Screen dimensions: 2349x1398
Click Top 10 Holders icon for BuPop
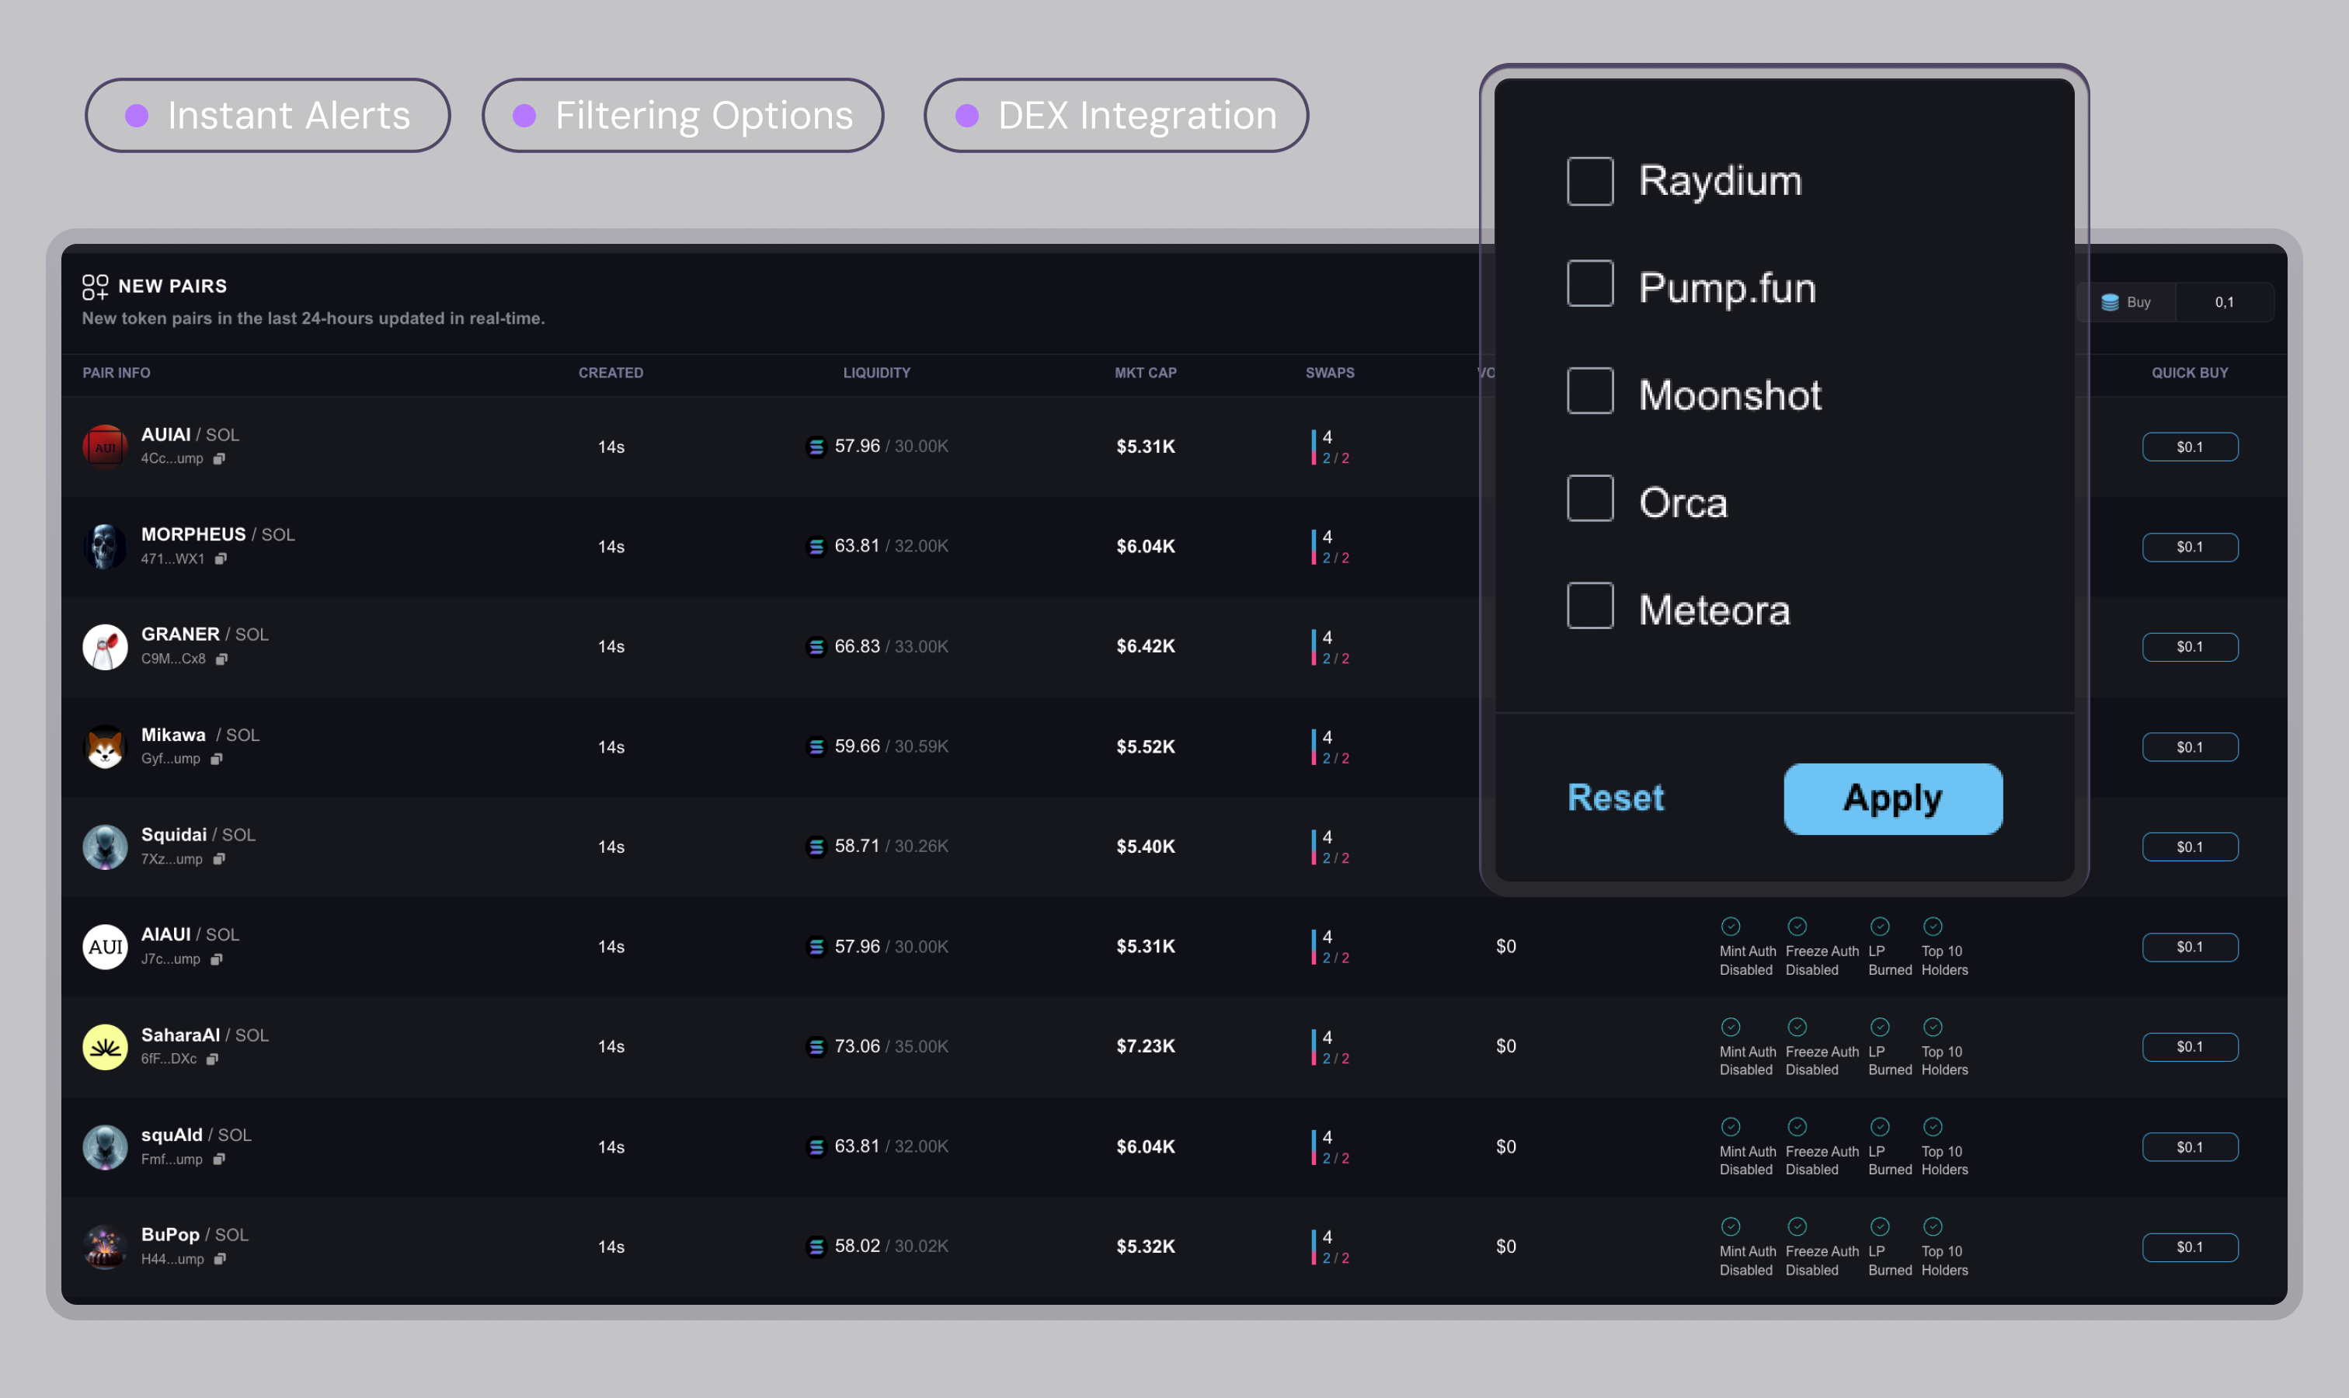(x=1933, y=1226)
